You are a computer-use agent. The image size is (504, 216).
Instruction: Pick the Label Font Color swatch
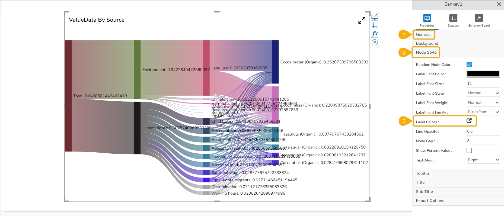[483, 74]
